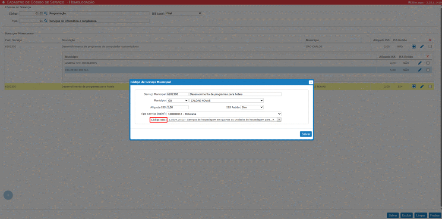
Task: Select the CRUZEIRO DO SUL row checkbox
Action: click(428, 69)
